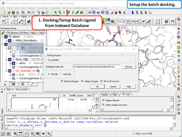The height and width of the screenshot is (137, 182).
Task: Click the text label 'A' toolbar icon
Action: (x=111, y=13)
